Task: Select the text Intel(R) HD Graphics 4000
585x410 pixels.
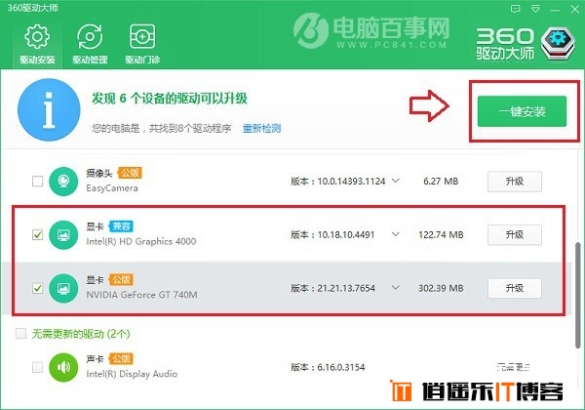Action: click(x=141, y=241)
